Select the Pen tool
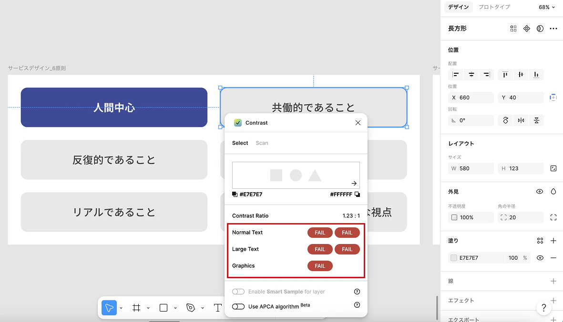This screenshot has width=563, height=322. point(191,308)
